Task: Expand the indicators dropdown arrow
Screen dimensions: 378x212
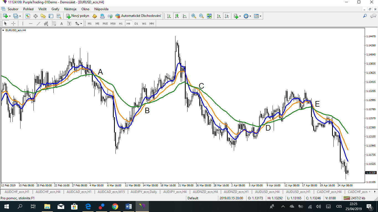Action: pyautogui.click(x=240, y=16)
